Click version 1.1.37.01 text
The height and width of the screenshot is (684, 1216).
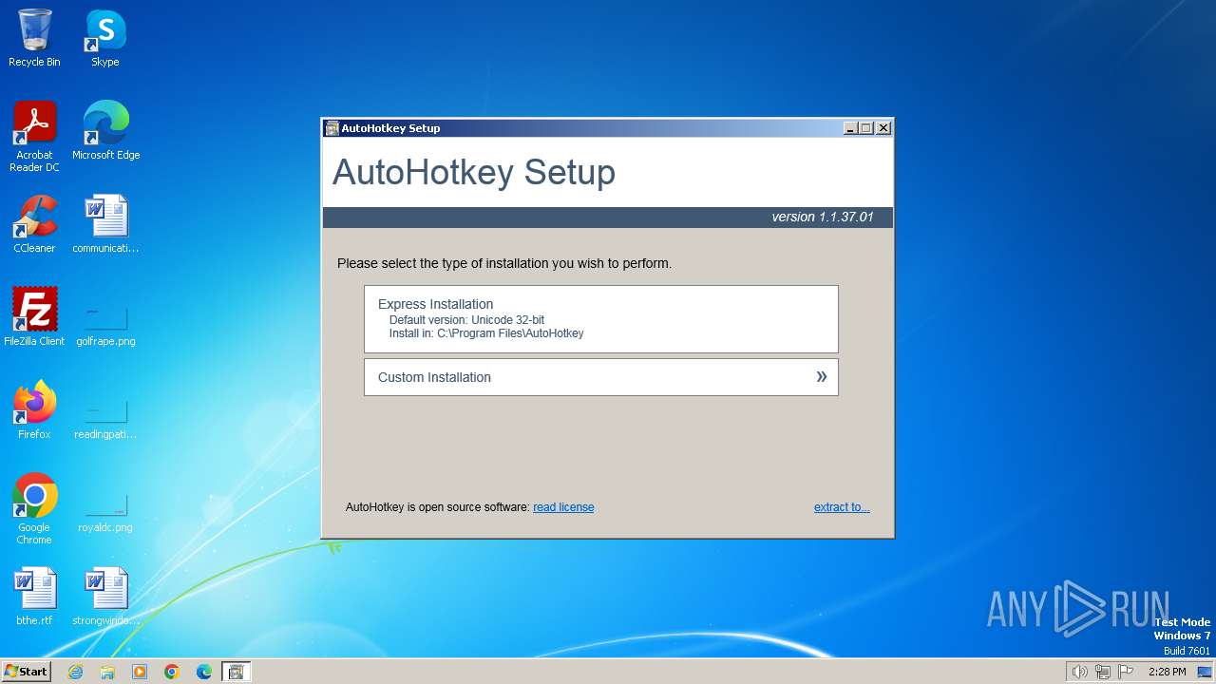(822, 218)
